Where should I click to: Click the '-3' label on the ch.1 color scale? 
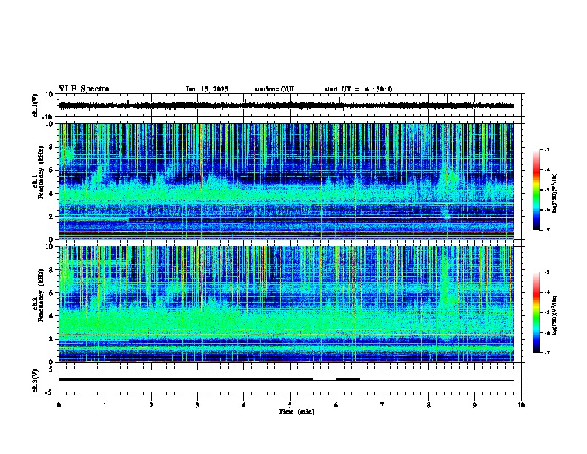coord(546,150)
